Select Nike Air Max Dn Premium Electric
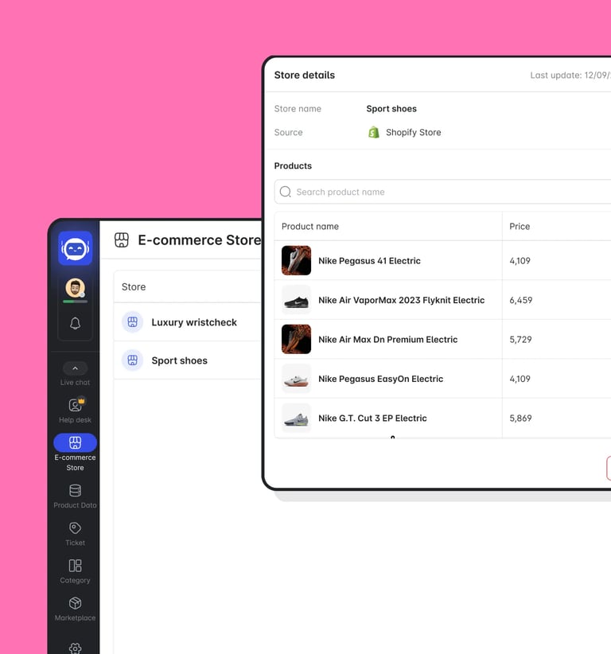611x654 pixels. click(388, 340)
